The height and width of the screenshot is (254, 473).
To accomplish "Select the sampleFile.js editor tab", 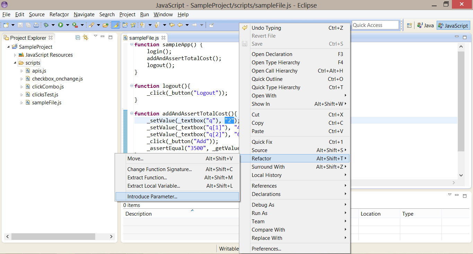I will [x=144, y=37].
